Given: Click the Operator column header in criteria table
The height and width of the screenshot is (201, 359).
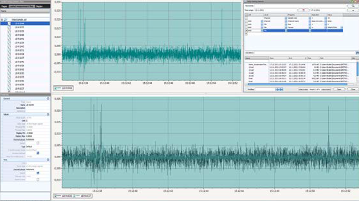Looking at the screenshot, I should (319, 15).
